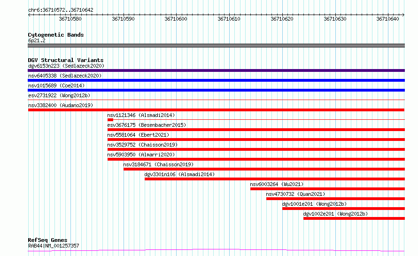
Task: Open dgv3301n106 (Alsmadi2014) variant label
Action: [x=179, y=174]
